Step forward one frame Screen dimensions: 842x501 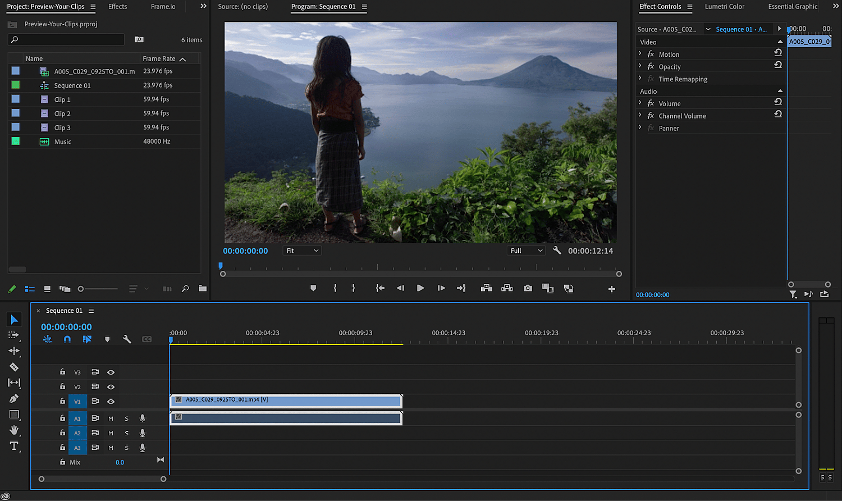click(x=441, y=288)
